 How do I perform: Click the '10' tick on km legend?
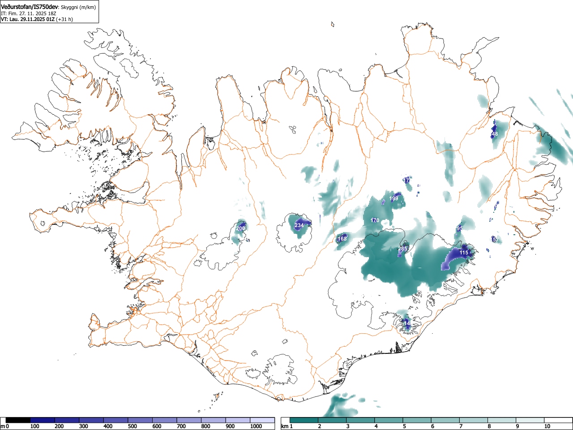click(547, 426)
